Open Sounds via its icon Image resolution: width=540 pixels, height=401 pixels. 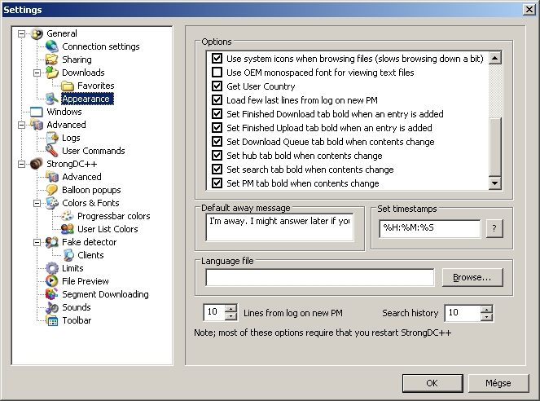tap(52, 307)
